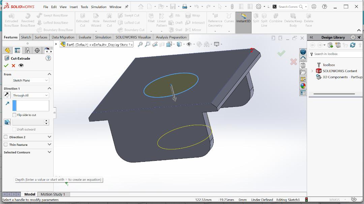The width and height of the screenshot is (364, 204).
Task: Expand the Thin Feature section chevron
Action: tap(49, 144)
